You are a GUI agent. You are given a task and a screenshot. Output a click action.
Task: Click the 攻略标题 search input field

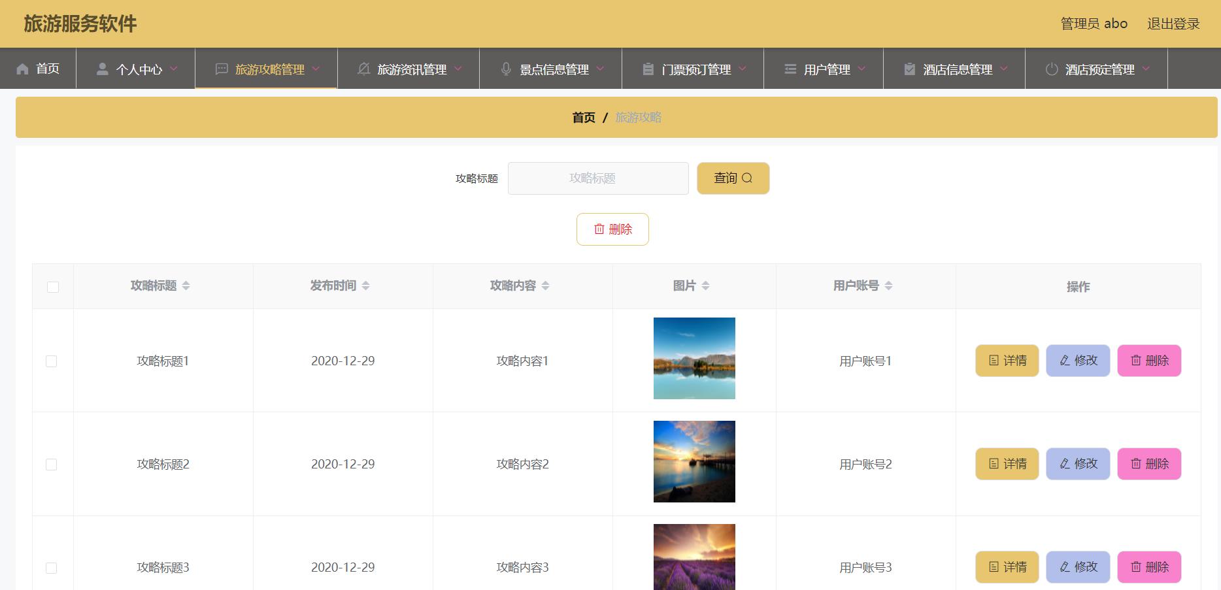(598, 178)
